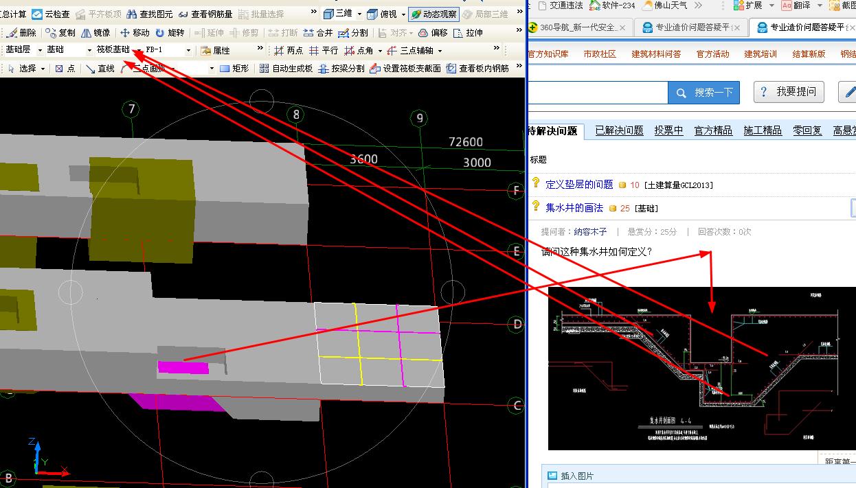Screen dimensions: 856x488
Task: Toggle 动态观察 orbit mode
Action: coord(433,14)
